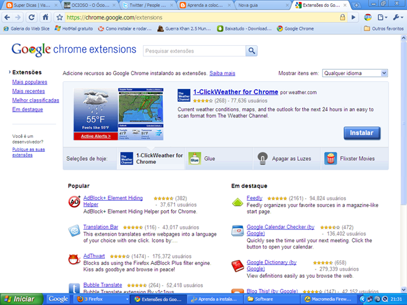Click the page's vertical scrollbar
The height and width of the screenshot is (305, 407).
pyautogui.click(x=403, y=163)
